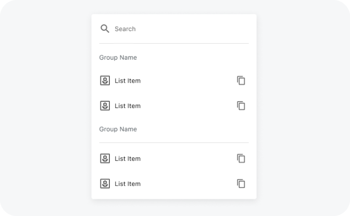Click the first Group Name header
This screenshot has height=216, width=350.
tap(118, 58)
